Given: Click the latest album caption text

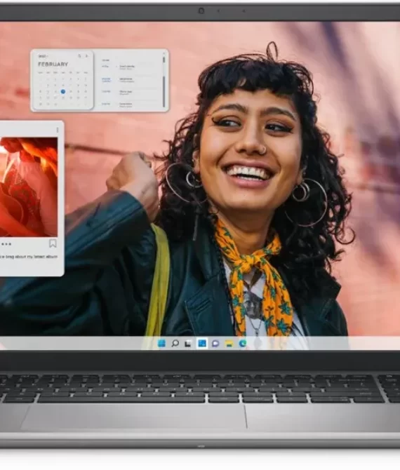Looking at the screenshot, I should pos(29,257).
